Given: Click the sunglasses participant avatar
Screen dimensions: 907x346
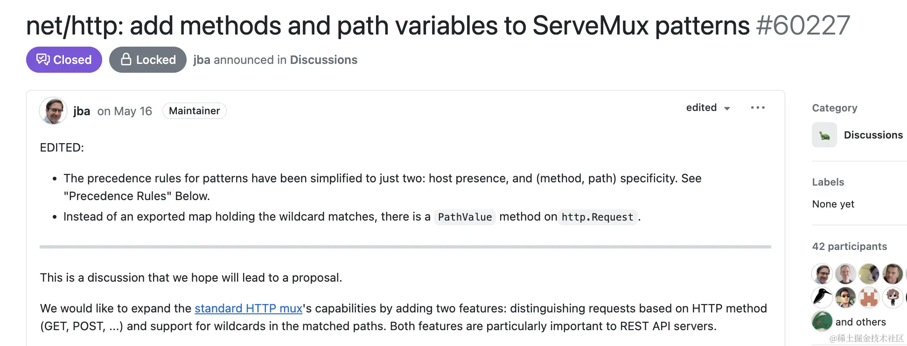Looking at the screenshot, I should (845, 297).
